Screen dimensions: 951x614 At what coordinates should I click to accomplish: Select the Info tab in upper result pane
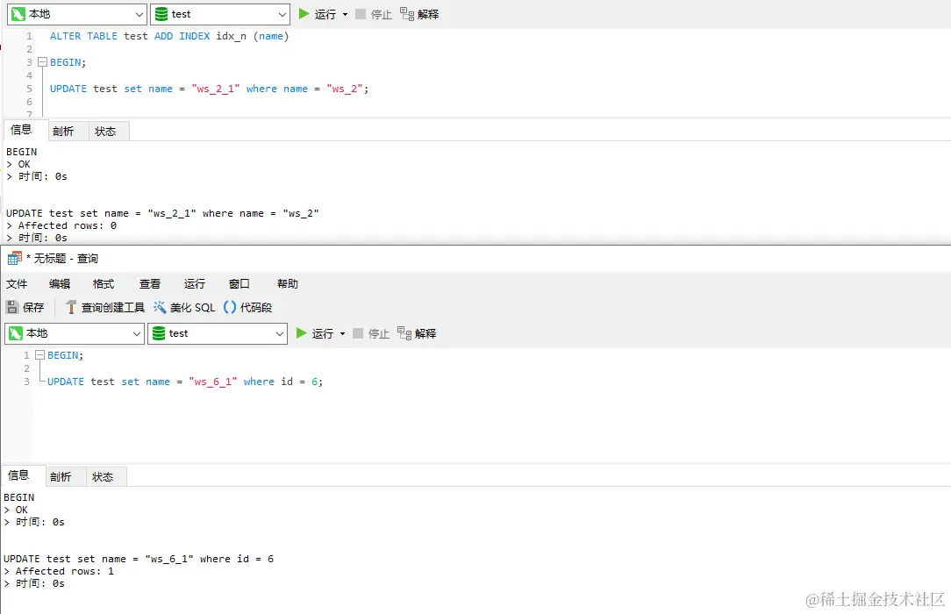[21, 131]
